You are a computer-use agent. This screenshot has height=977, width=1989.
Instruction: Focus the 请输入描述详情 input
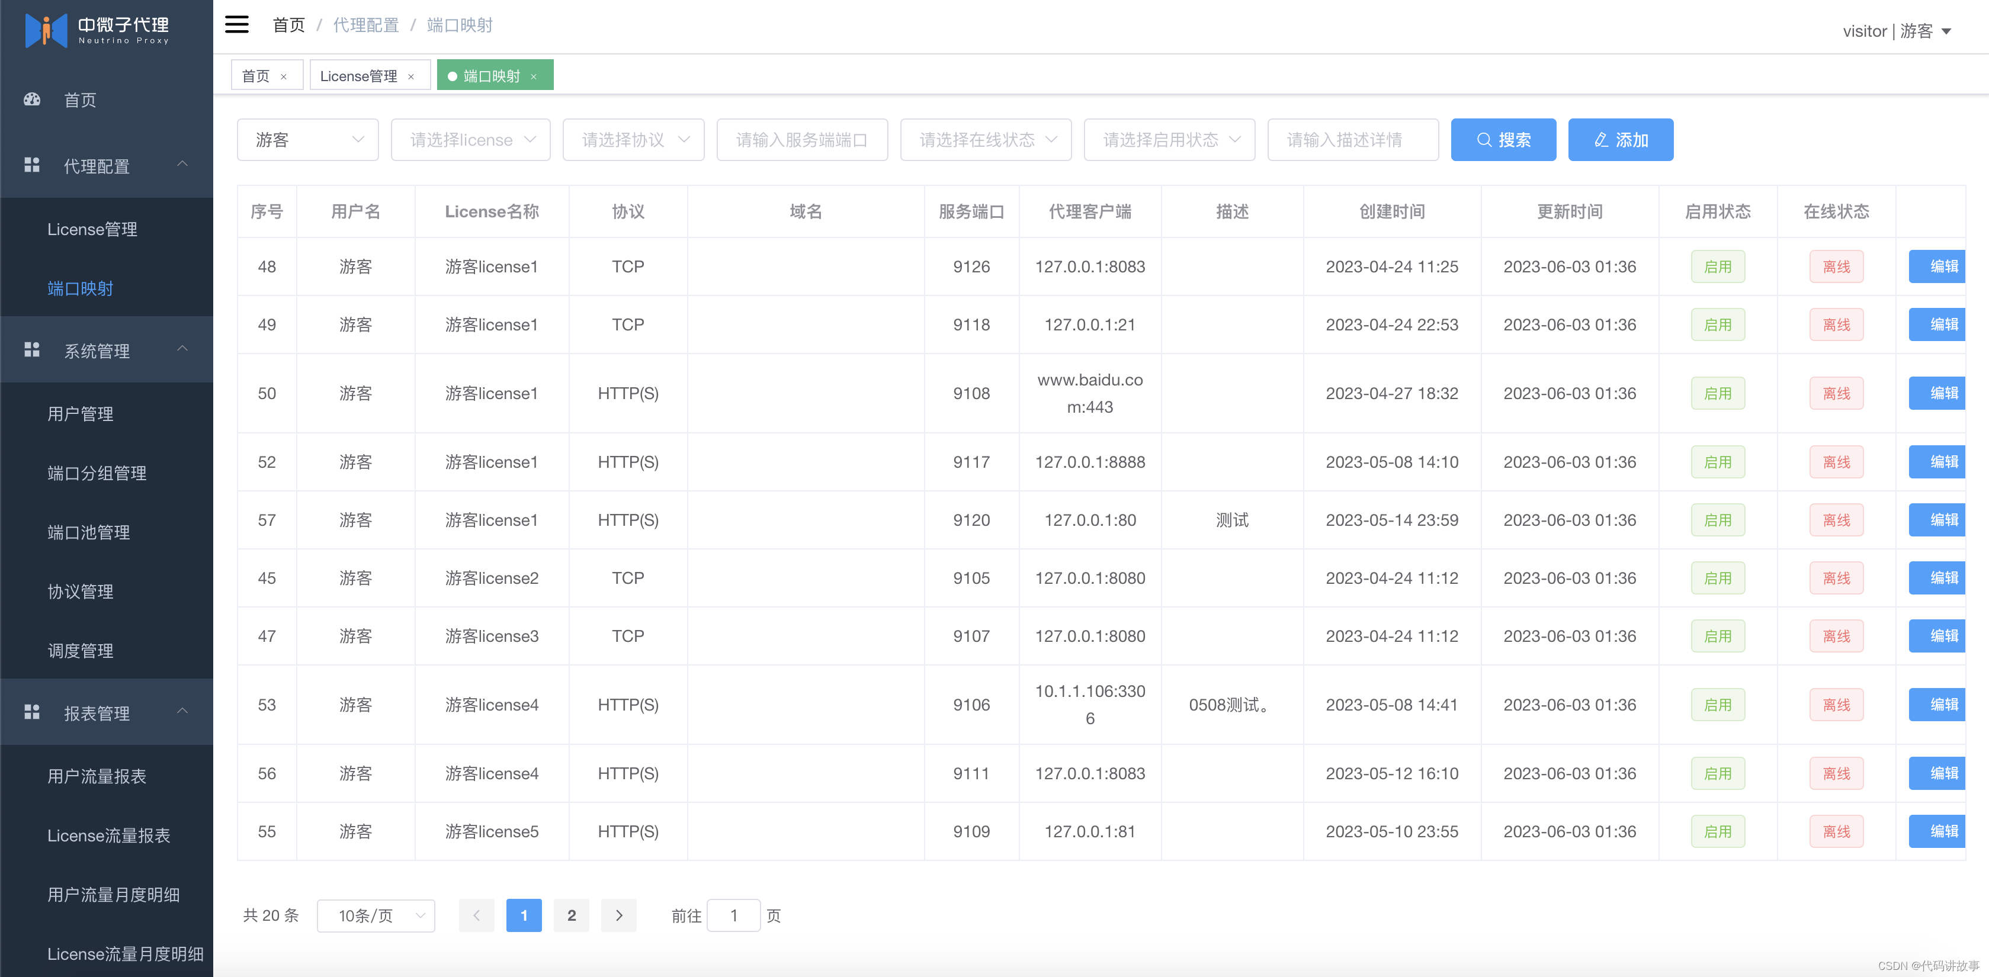coord(1352,140)
